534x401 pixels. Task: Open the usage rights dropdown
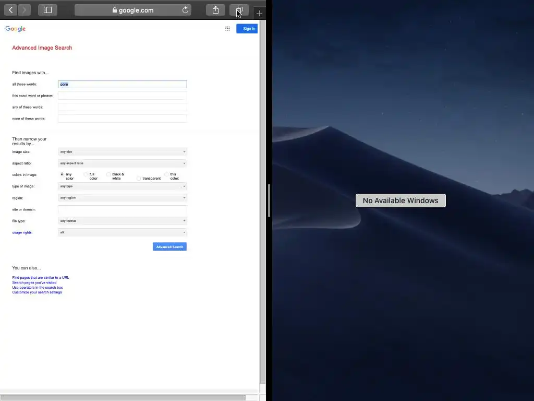click(x=122, y=232)
